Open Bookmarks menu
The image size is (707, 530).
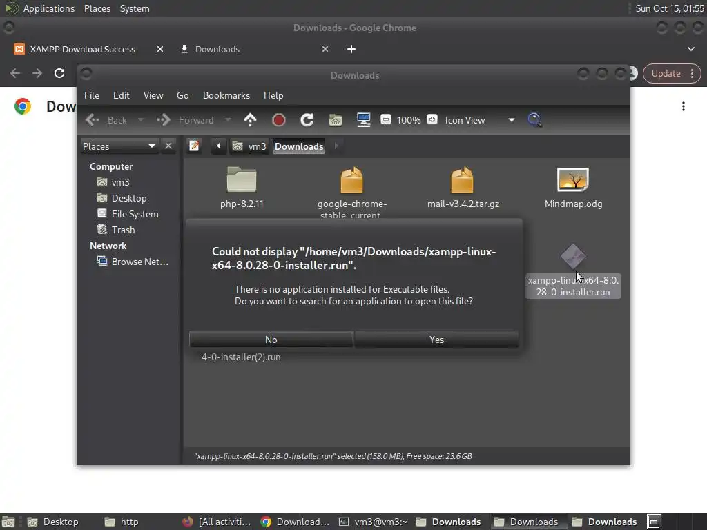pos(226,95)
